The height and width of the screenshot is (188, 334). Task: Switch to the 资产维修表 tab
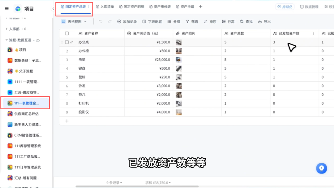(x=160, y=7)
